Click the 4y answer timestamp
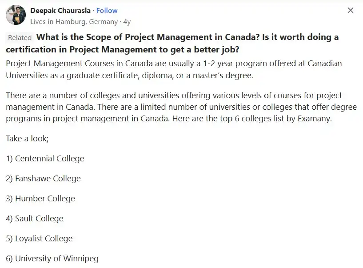Image resolution: width=363 pixels, height=268 pixels. pos(127,21)
